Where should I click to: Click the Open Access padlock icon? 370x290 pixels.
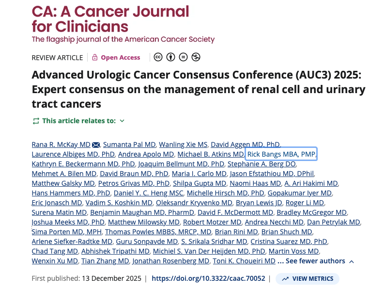click(94, 57)
